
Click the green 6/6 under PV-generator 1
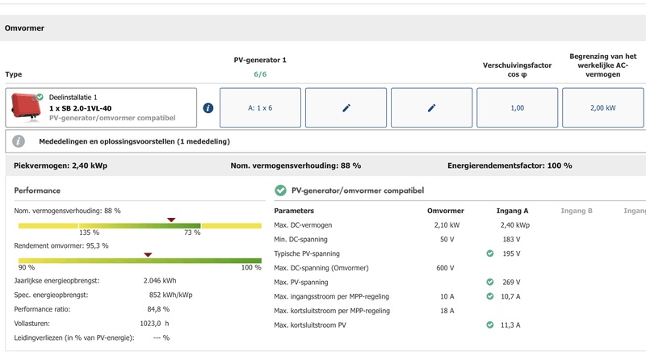tap(260, 74)
